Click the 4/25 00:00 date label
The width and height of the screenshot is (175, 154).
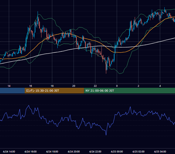pos(117,151)
